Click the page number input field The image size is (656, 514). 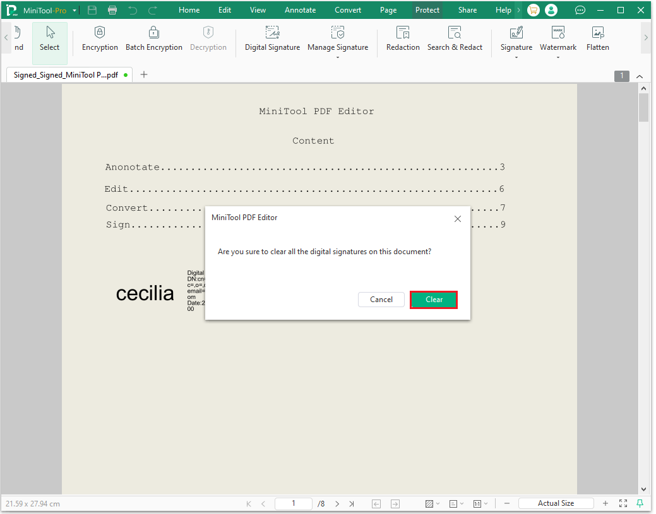(x=293, y=503)
